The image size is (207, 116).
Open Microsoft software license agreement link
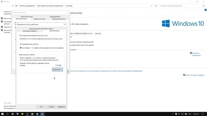106,71
